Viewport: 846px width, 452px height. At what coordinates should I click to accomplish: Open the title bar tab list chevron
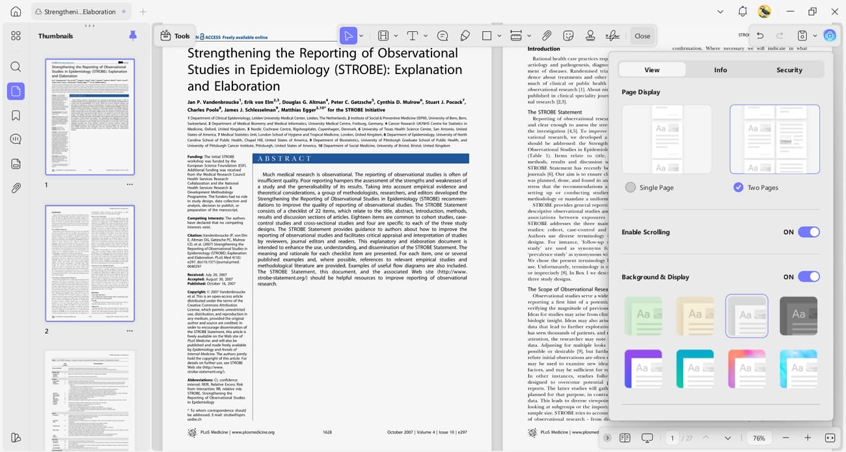coord(720,12)
